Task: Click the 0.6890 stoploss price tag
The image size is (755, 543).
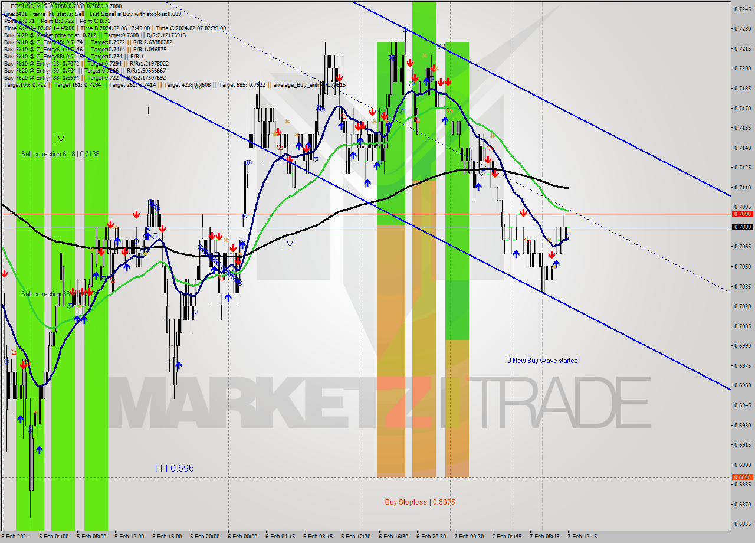Action: (742, 477)
